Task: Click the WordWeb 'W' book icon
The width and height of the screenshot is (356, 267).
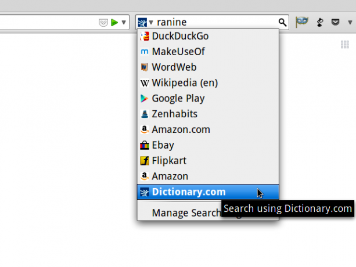Action: point(145,67)
